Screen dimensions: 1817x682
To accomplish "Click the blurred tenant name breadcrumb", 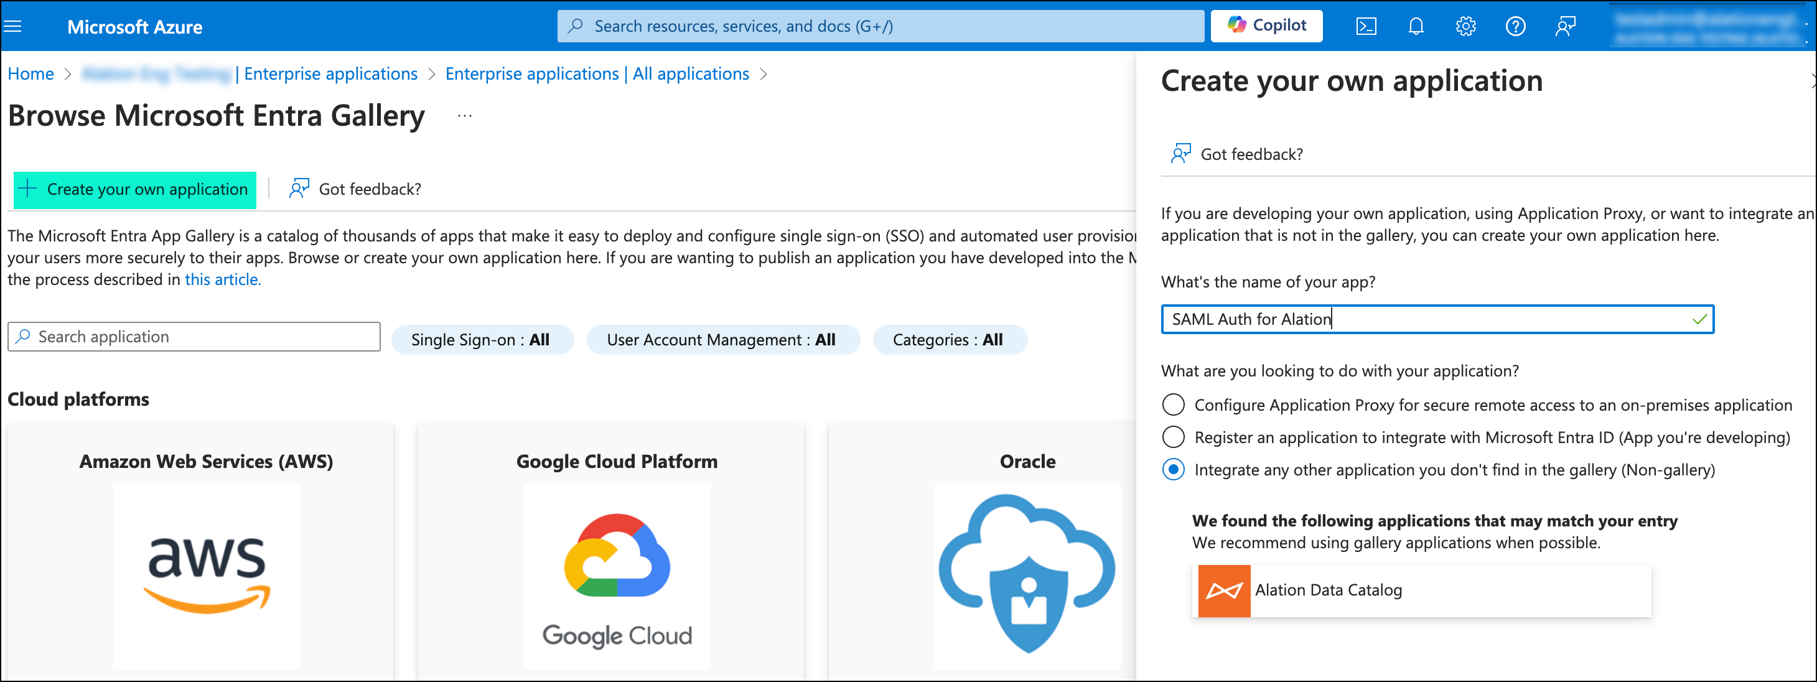I will (x=156, y=74).
